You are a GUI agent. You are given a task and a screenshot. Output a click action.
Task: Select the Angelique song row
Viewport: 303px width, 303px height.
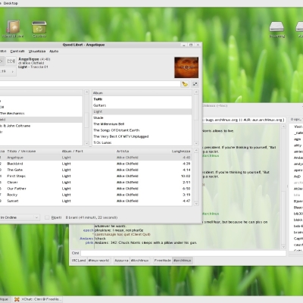(x=95, y=158)
